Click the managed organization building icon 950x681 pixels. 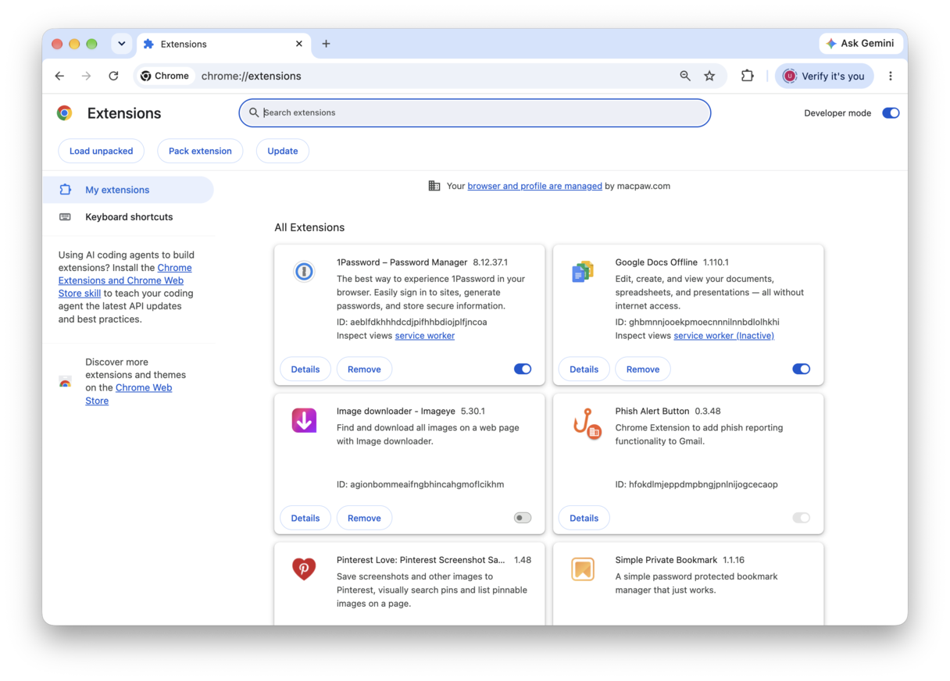[434, 186]
